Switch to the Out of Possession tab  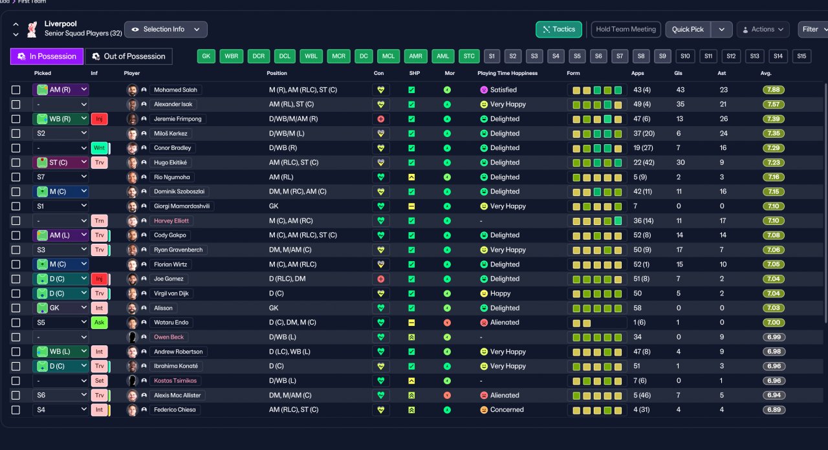click(x=128, y=56)
